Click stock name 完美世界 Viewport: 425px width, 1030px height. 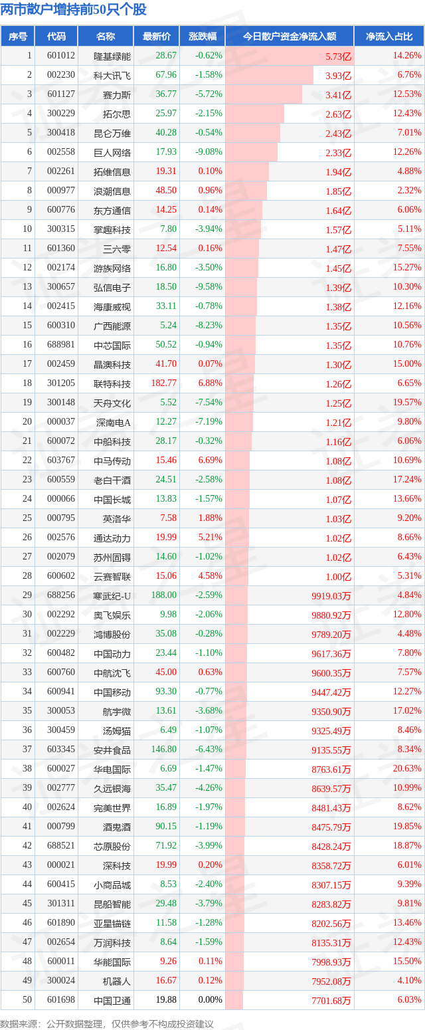[x=112, y=808]
